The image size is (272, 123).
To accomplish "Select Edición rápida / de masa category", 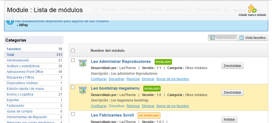I will pyautogui.click(x=34, y=89).
